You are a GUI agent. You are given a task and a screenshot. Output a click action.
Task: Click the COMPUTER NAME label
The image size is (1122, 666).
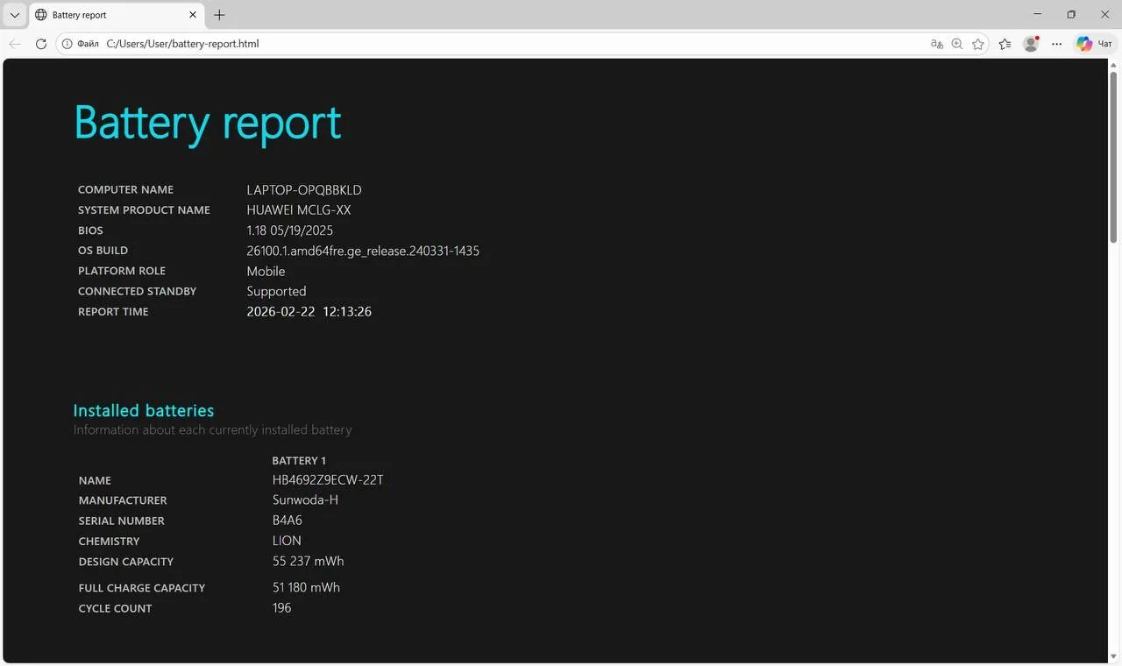tap(125, 190)
